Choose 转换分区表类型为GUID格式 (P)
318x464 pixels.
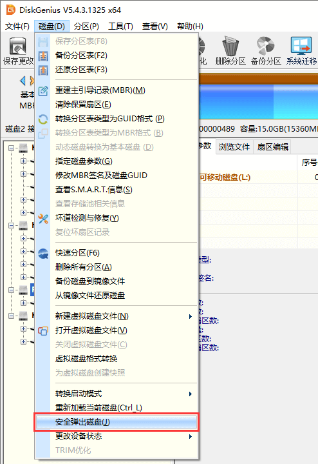[116, 119]
